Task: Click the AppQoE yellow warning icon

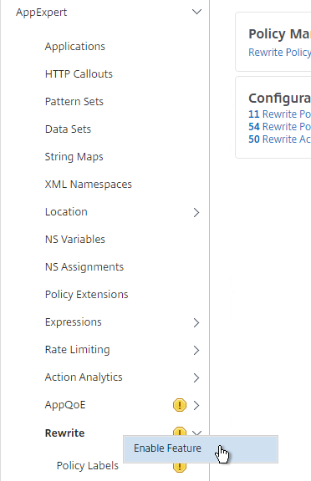Action: 180,405
